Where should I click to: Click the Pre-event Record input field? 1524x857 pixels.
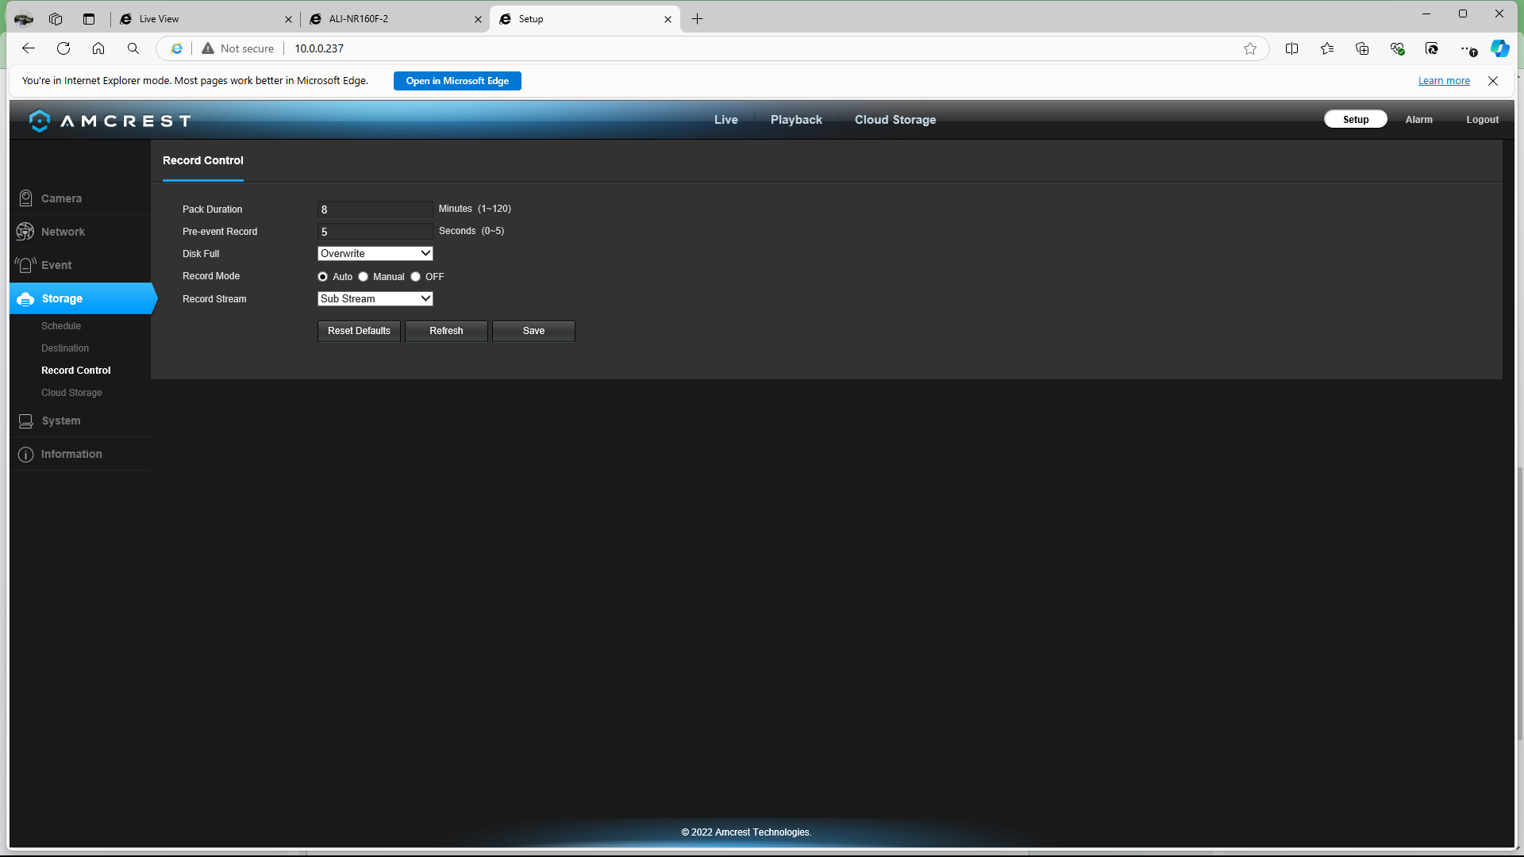(x=375, y=232)
